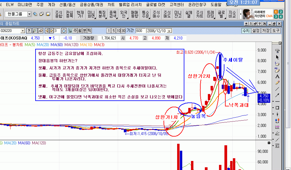
Task: Select the fan angle lines tool
Action: click(277, 133)
